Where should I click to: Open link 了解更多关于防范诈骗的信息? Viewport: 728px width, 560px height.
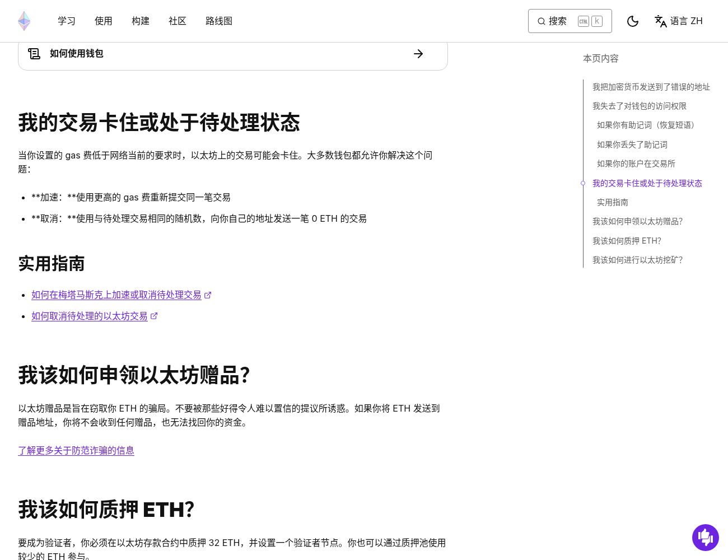tap(76, 450)
